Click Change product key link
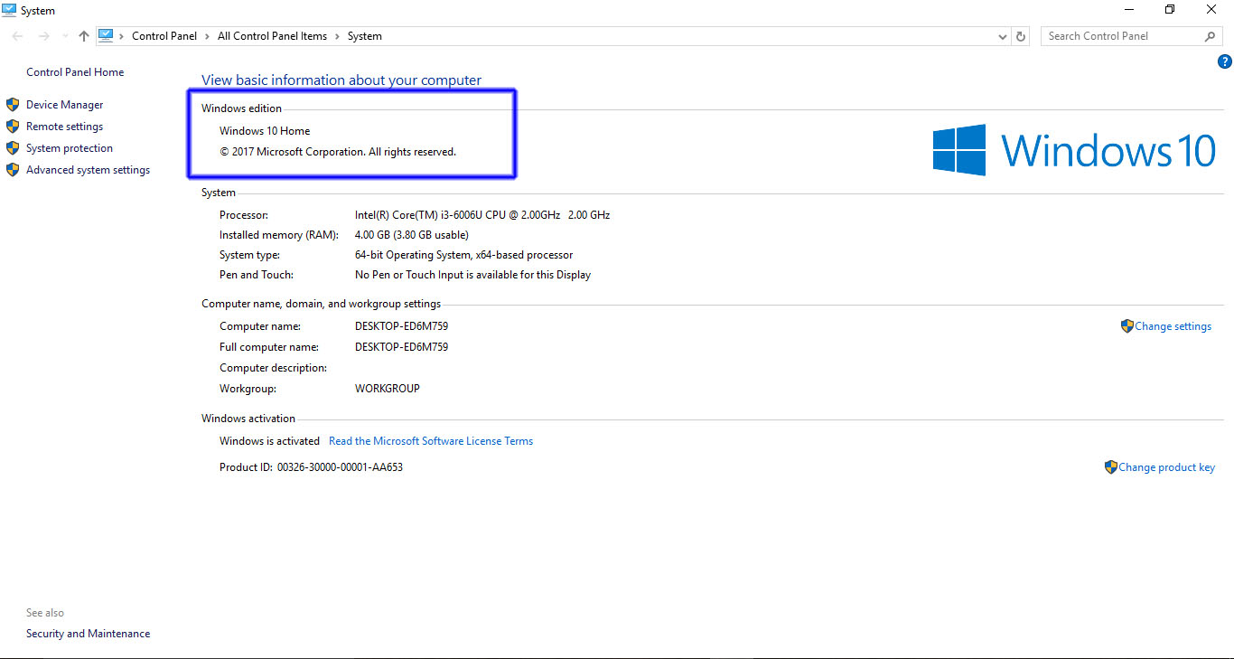Image resolution: width=1234 pixels, height=659 pixels. [1167, 467]
